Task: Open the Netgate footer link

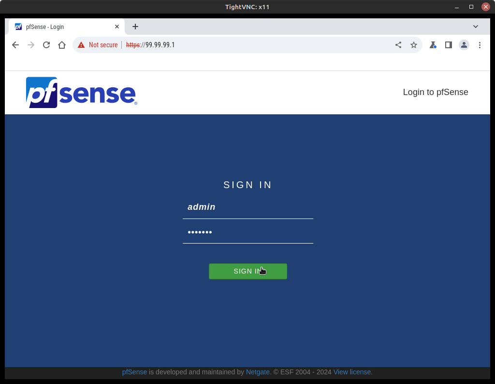Action: [258, 372]
